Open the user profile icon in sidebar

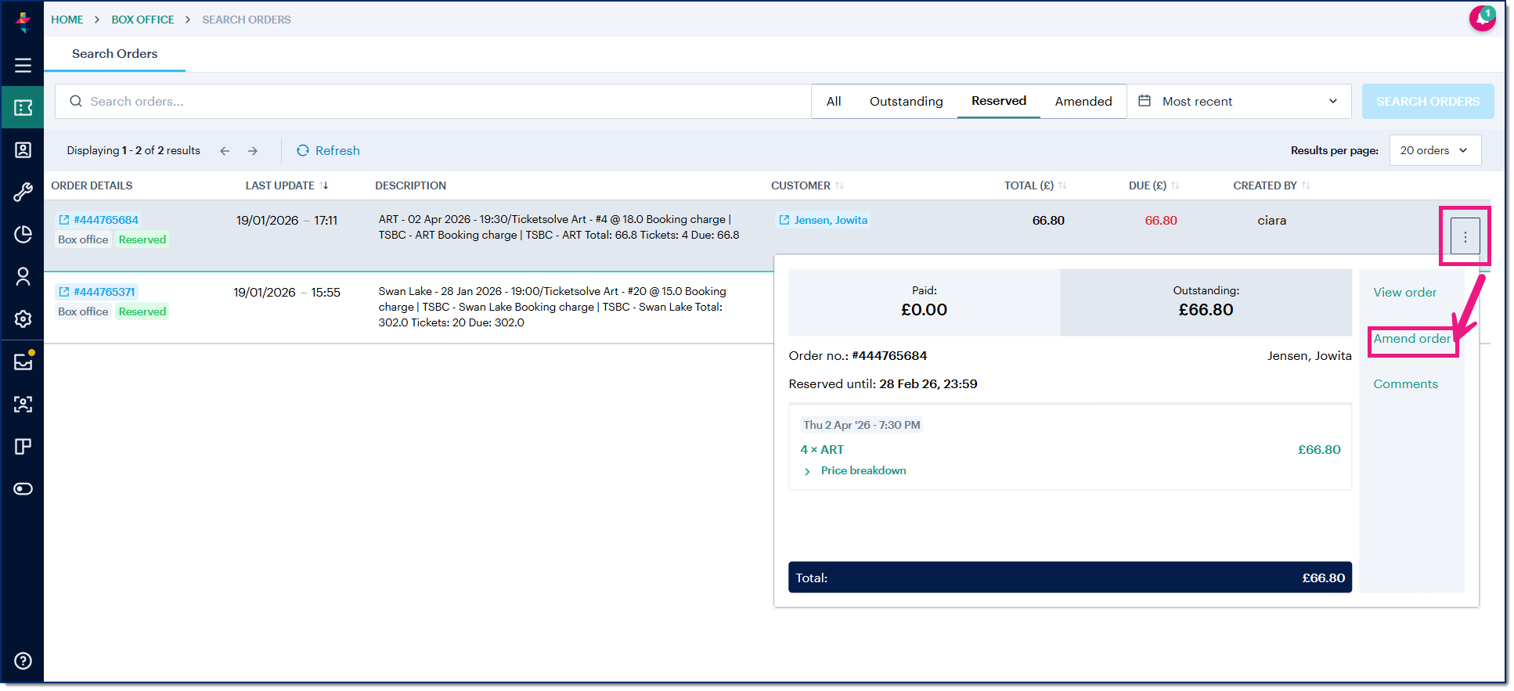point(23,276)
